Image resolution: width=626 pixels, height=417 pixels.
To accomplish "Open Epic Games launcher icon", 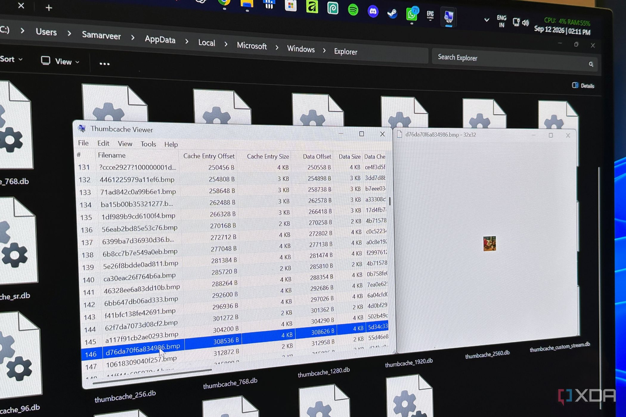I will click(x=430, y=15).
